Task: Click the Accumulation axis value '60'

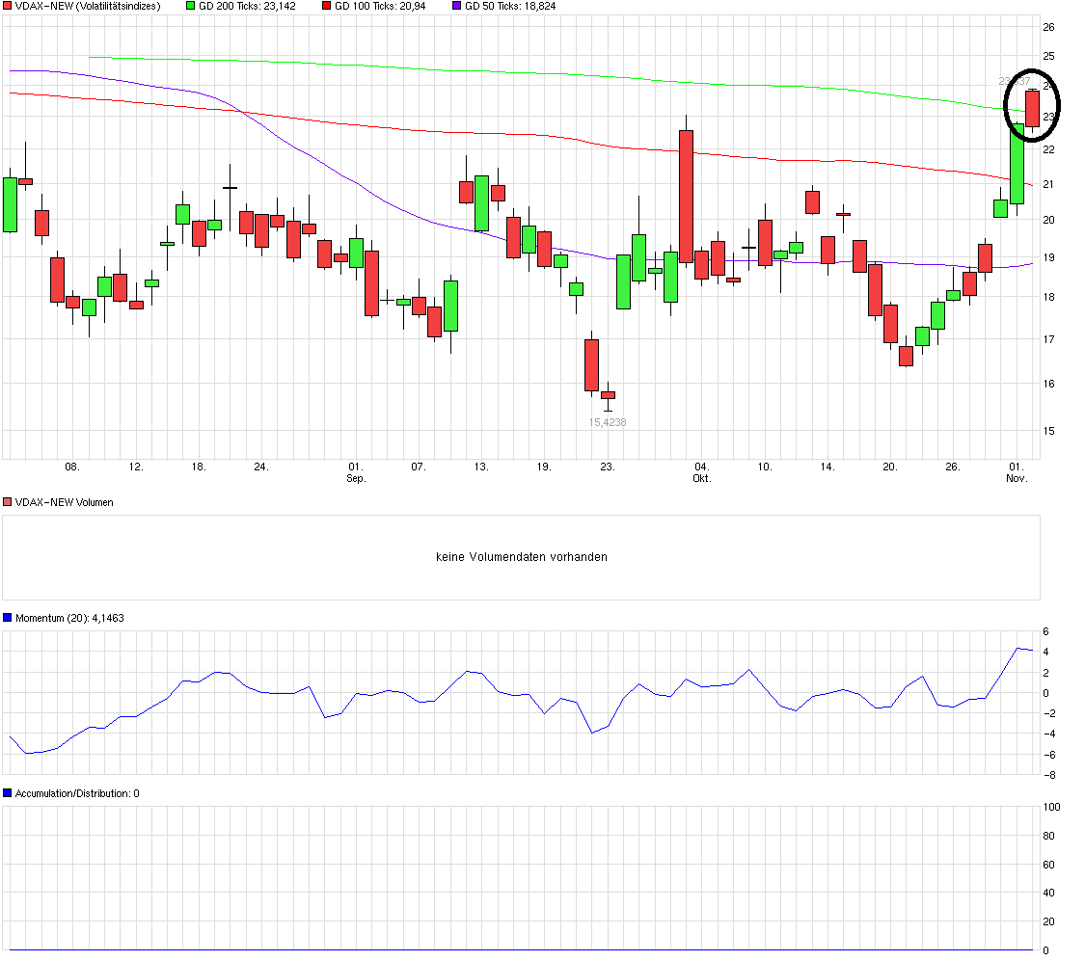Action: point(1049,865)
